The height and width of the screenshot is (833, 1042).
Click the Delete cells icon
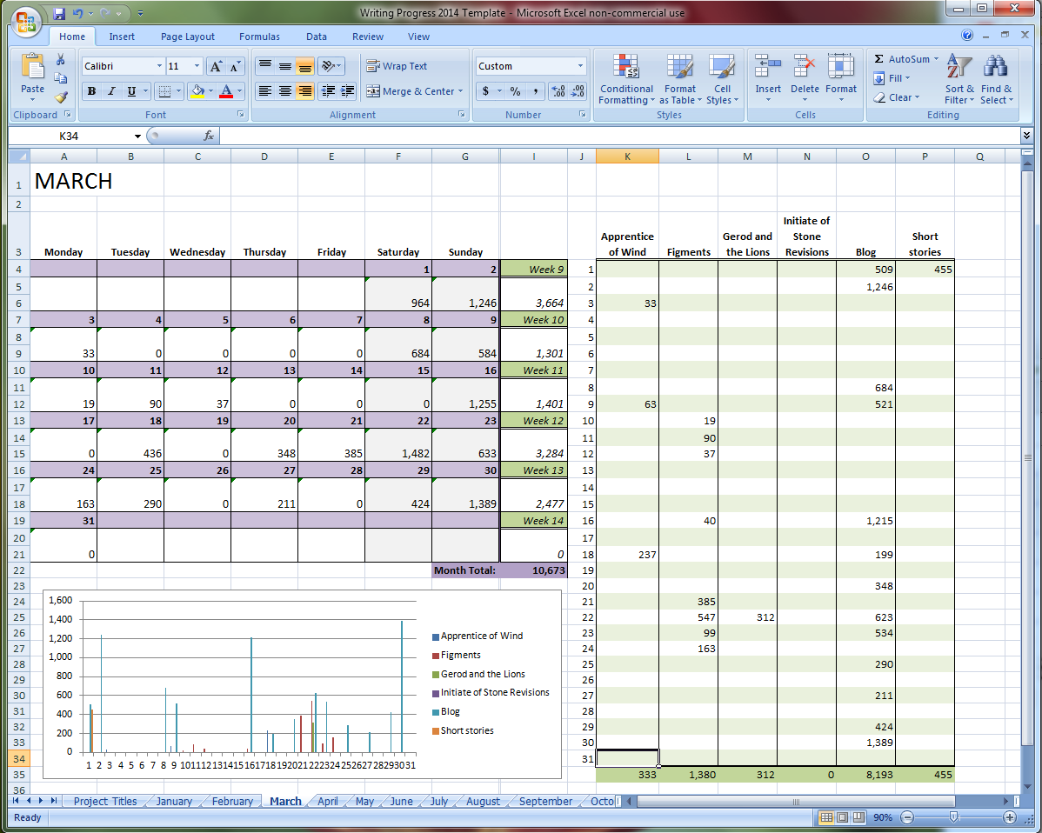tap(805, 68)
